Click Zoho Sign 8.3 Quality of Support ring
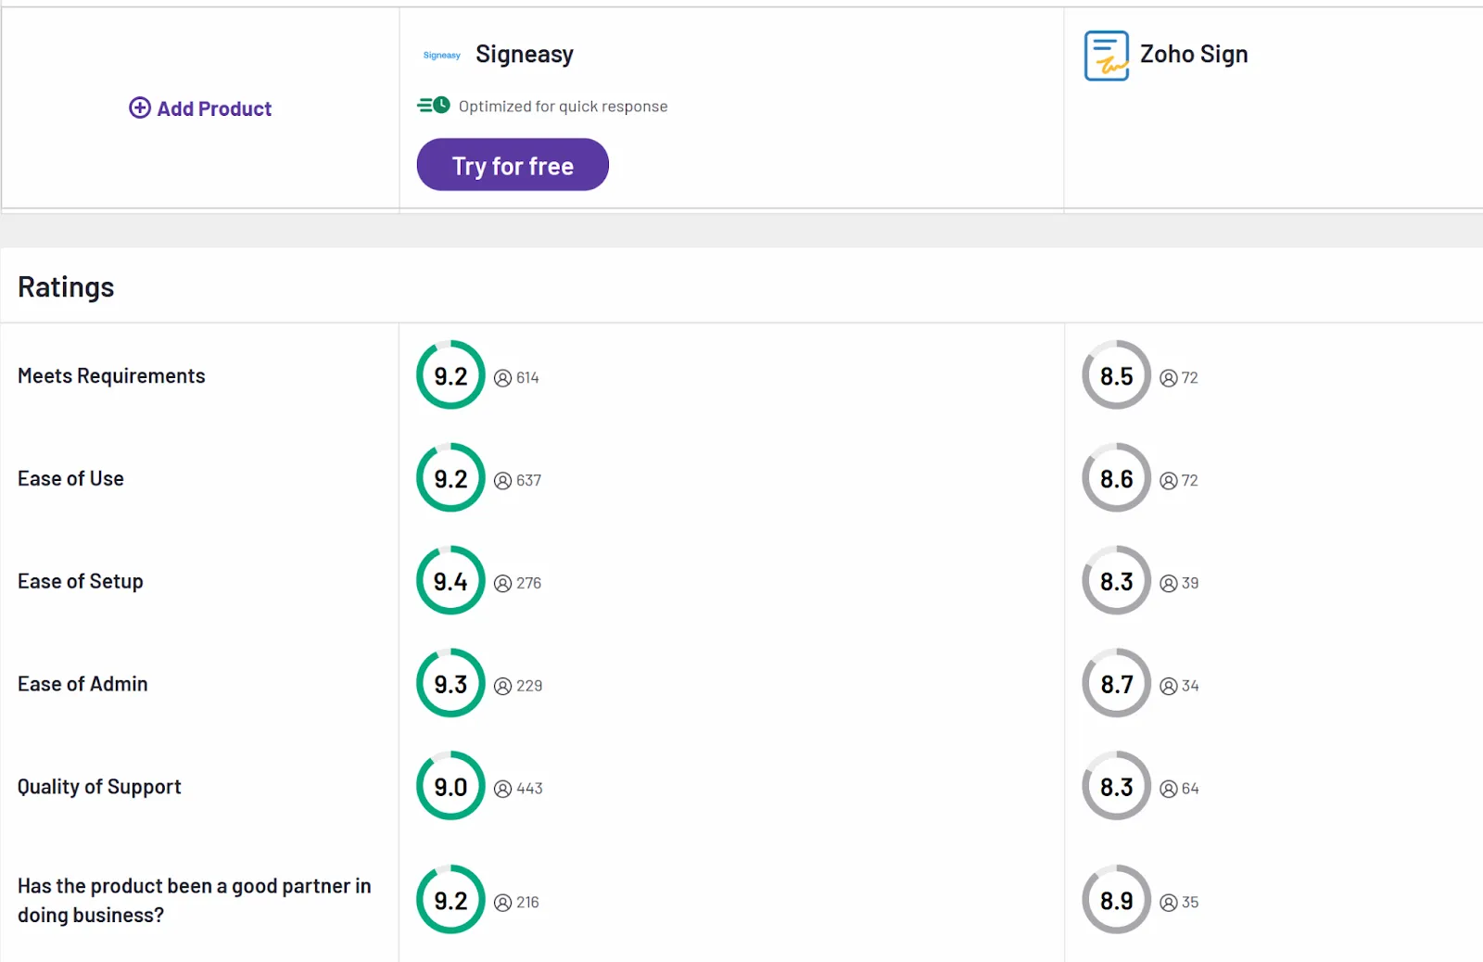The height and width of the screenshot is (962, 1483). pyautogui.click(x=1117, y=786)
